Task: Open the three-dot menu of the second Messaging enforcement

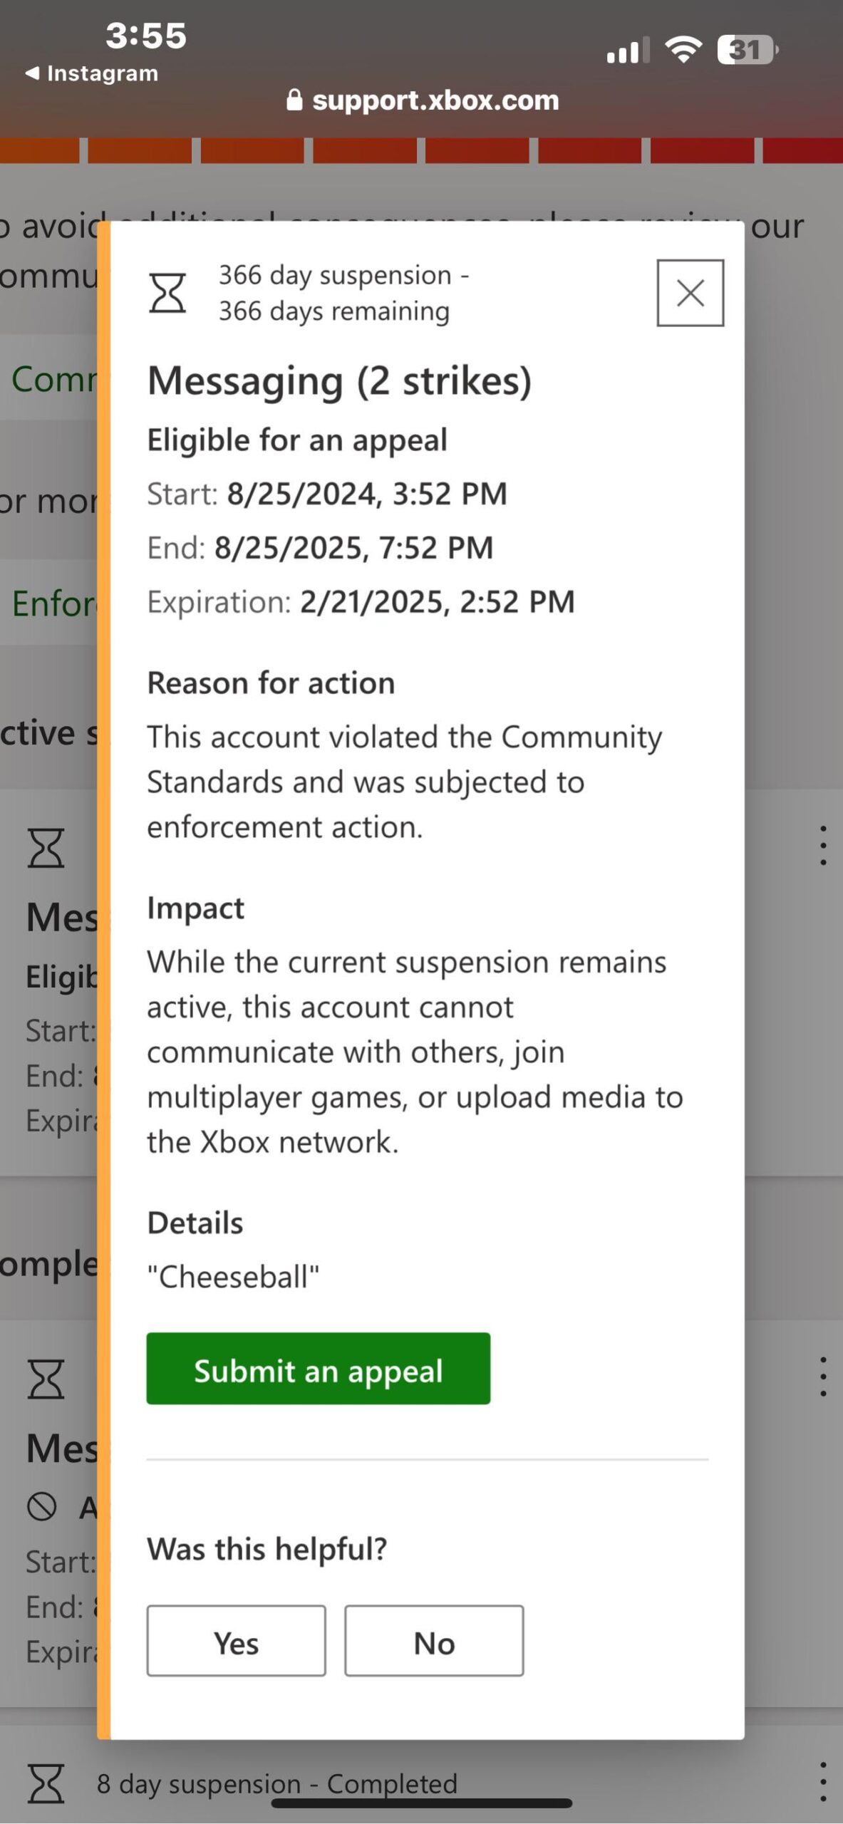Action: pyautogui.click(x=823, y=1376)
